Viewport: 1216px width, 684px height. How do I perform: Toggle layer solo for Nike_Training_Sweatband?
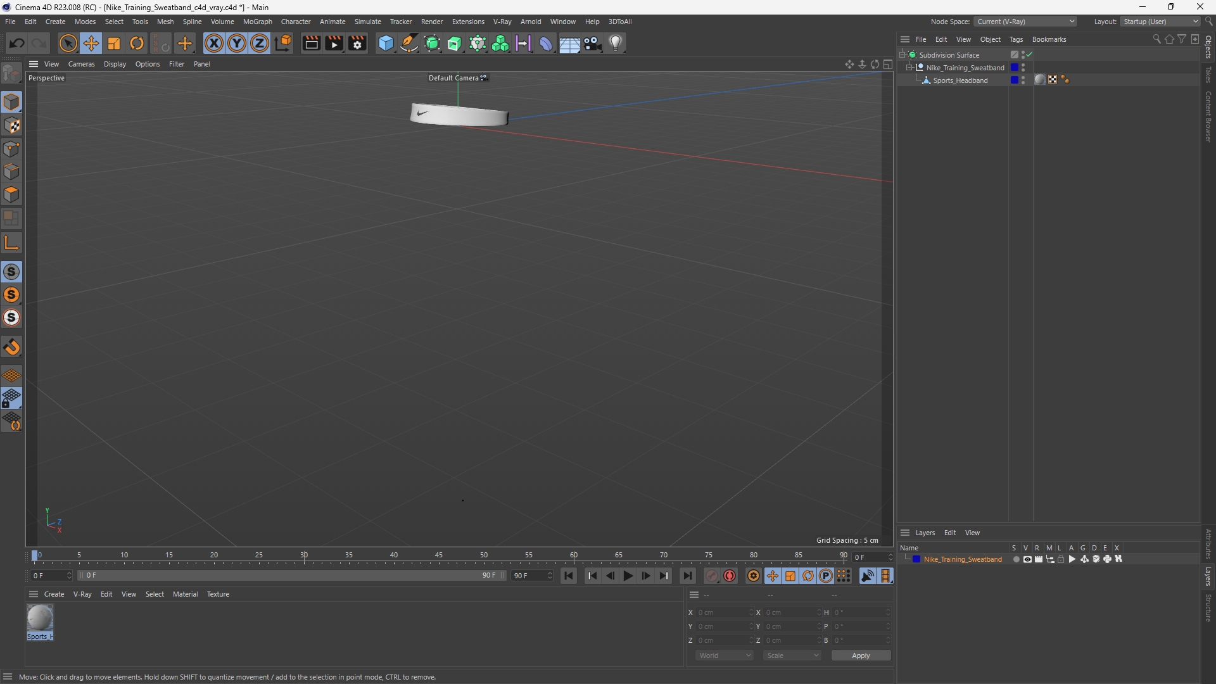coord(1016,559)
